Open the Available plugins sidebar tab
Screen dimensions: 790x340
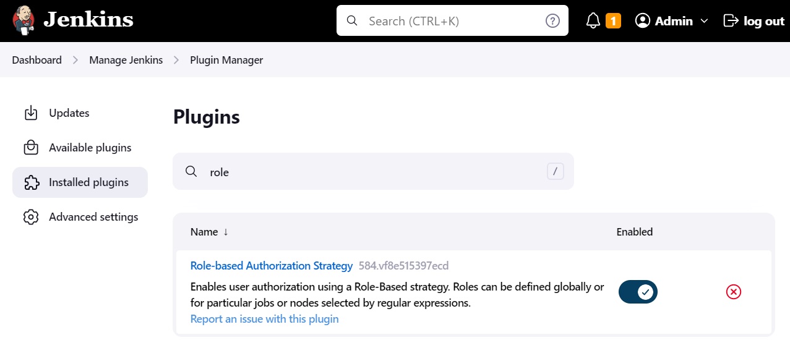(x=80, y=148)
